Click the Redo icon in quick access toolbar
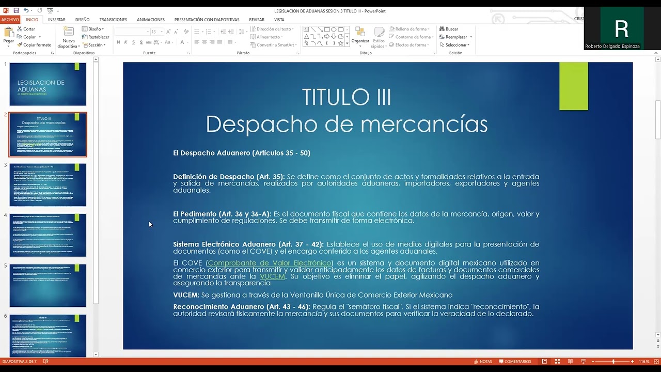Viewport: 661px width, 372px height. pyautogui.click(x=40, y=10)
